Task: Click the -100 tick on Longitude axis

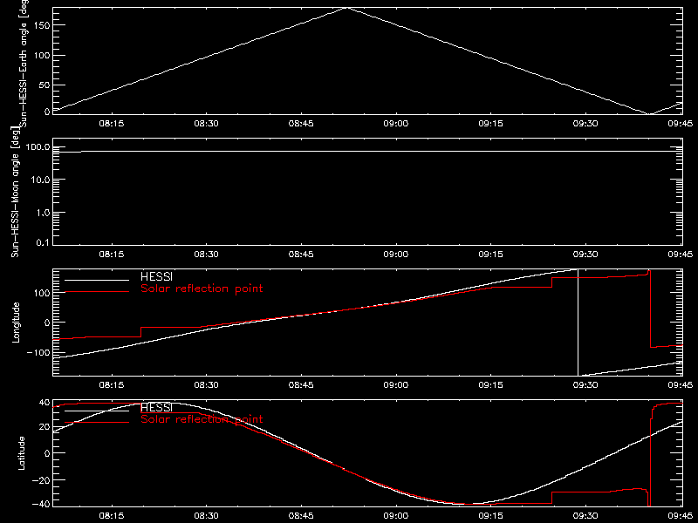Action: 38,353
